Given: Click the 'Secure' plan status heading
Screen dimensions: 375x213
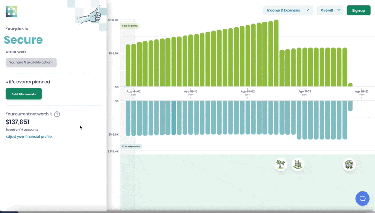Looking at the screenshot, I should coord(23,40).
